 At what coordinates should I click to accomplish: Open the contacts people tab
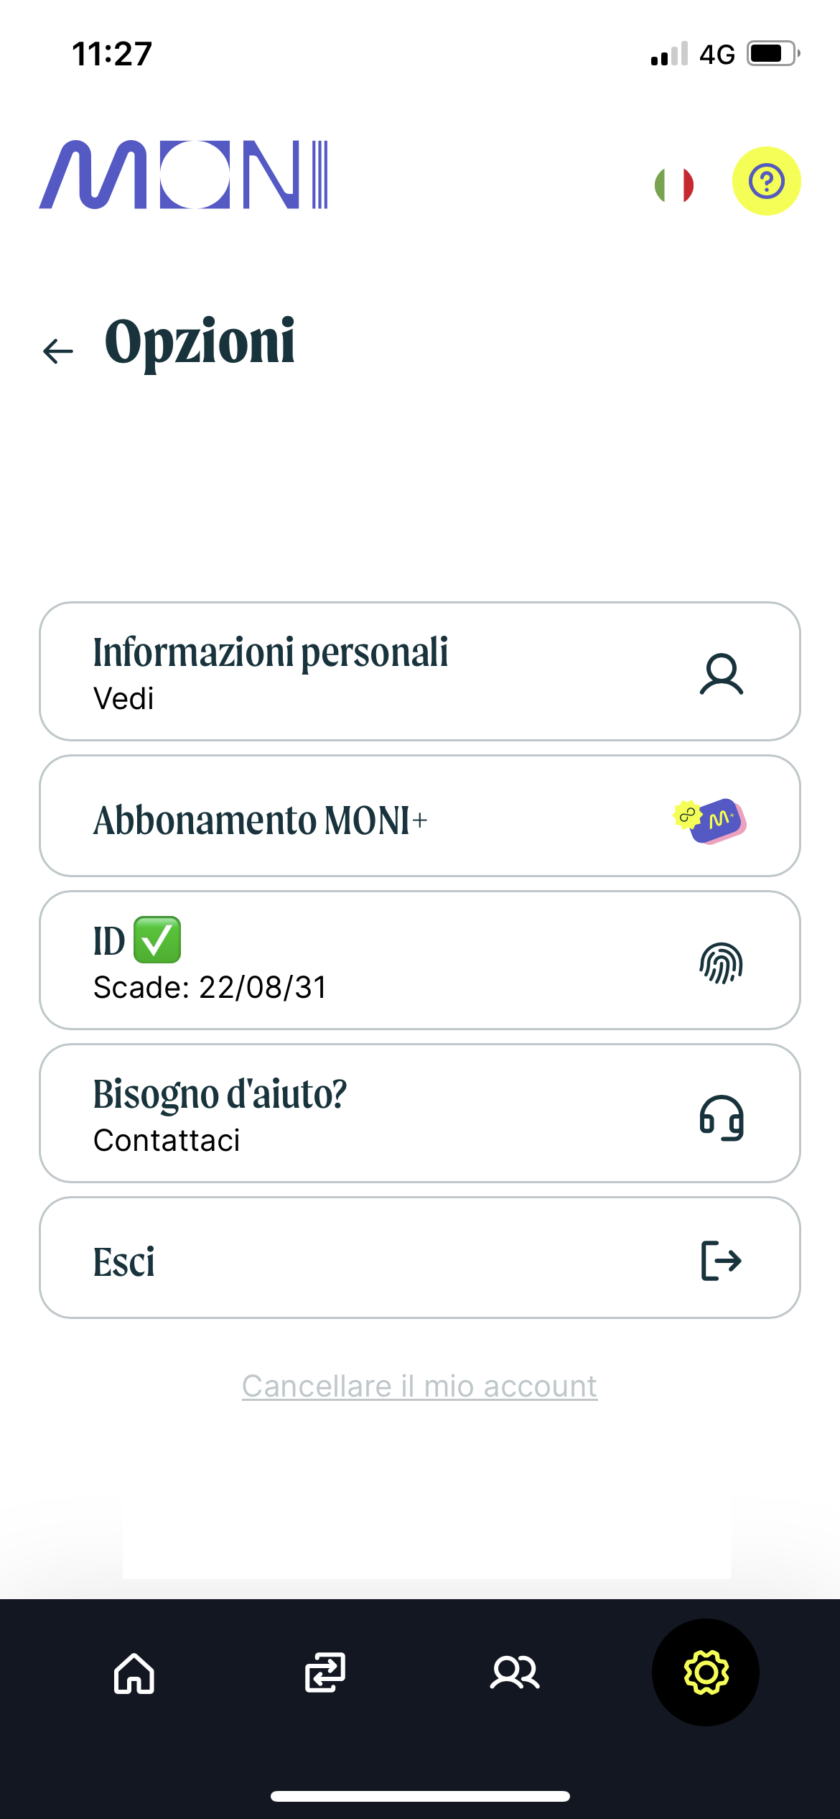[515, 1673]
